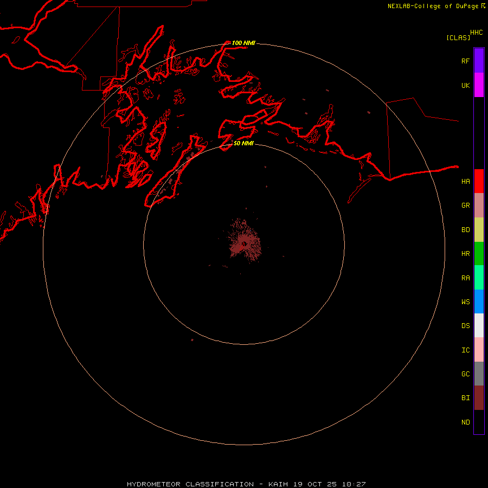This screenshot has width=488, height=488.
Task: Click the IC legend label
Action: (465, 350)
